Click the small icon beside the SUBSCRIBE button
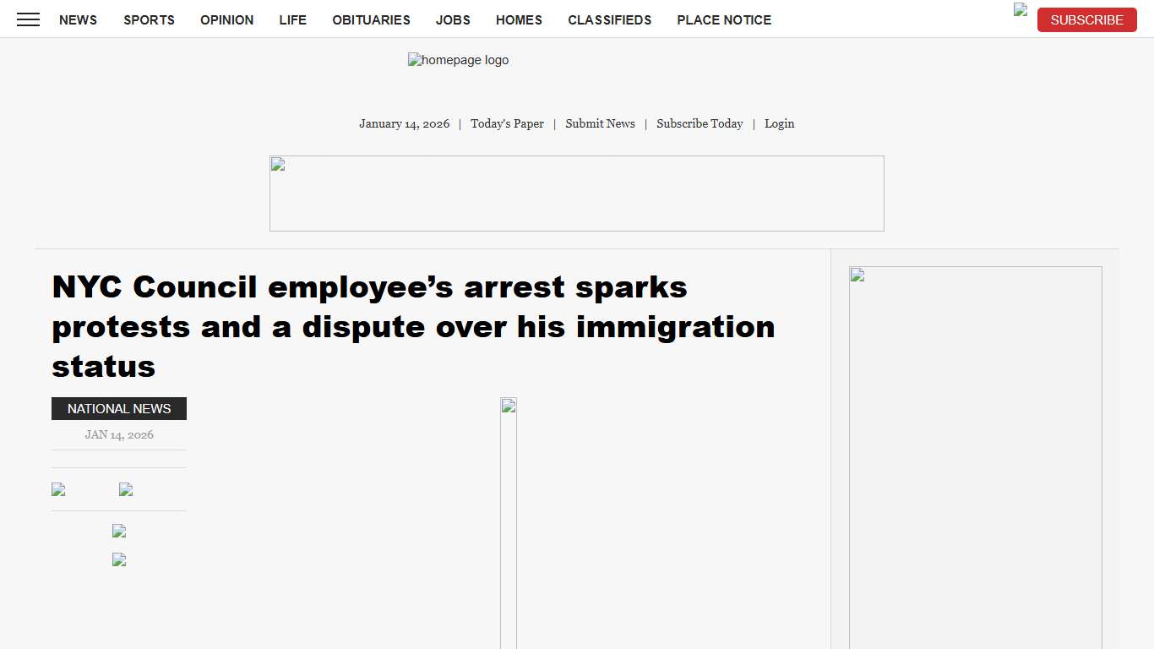The width and height of the screenshot is (1154, 649). click(x=1020, y=9)
